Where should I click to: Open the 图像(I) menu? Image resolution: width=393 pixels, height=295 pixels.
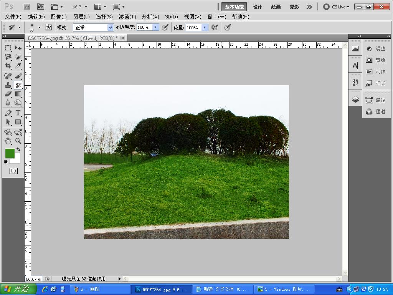click(59, 17)
